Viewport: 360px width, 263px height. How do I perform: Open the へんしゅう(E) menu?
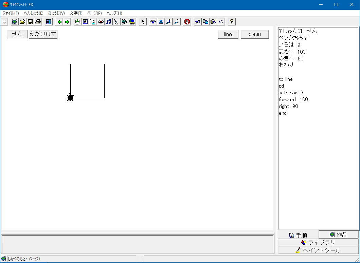pos(34,13)
